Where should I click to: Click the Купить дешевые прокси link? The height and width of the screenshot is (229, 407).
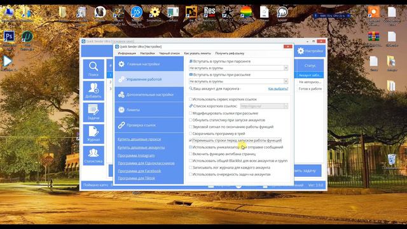(139, 139)
